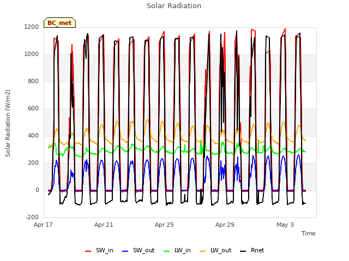This screenshot has height=261, width=349.
Task: Click the BC_met annotation label
Action: coord(59,23)
